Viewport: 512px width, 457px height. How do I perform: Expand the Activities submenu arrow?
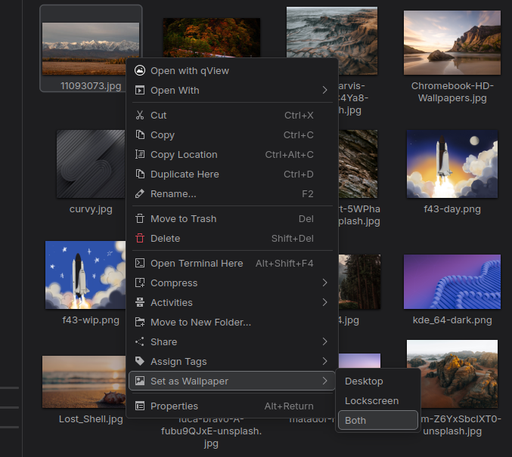coord(324,302)
